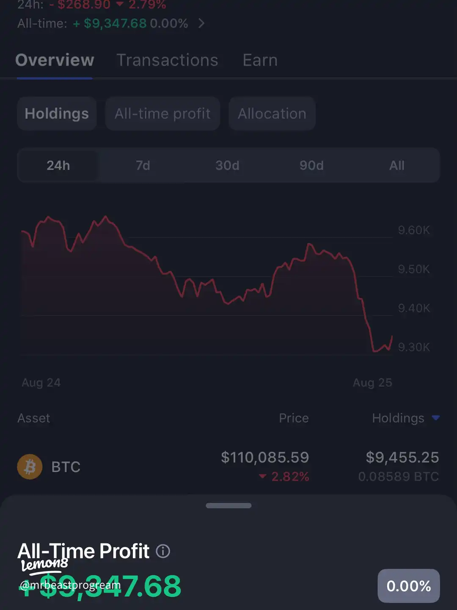Viewport: 457px width, 610px height.
Task: Sort the list by Holdings column
Action: click(x=398, y=418)
